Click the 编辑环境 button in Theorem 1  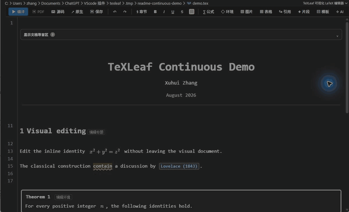coord(63,197)
